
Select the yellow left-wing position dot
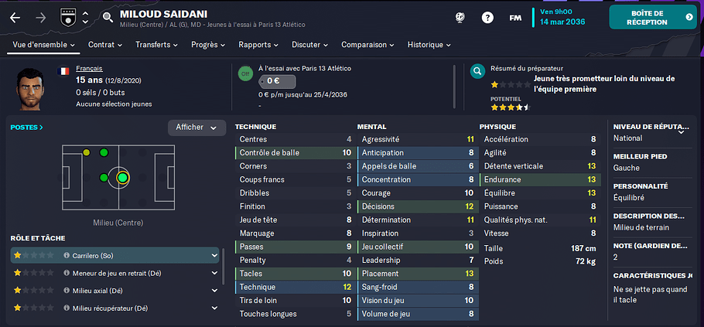[x=86, y=152]
